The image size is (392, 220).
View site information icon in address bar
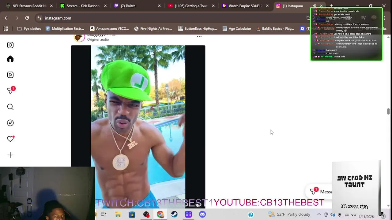coord(39,18)
